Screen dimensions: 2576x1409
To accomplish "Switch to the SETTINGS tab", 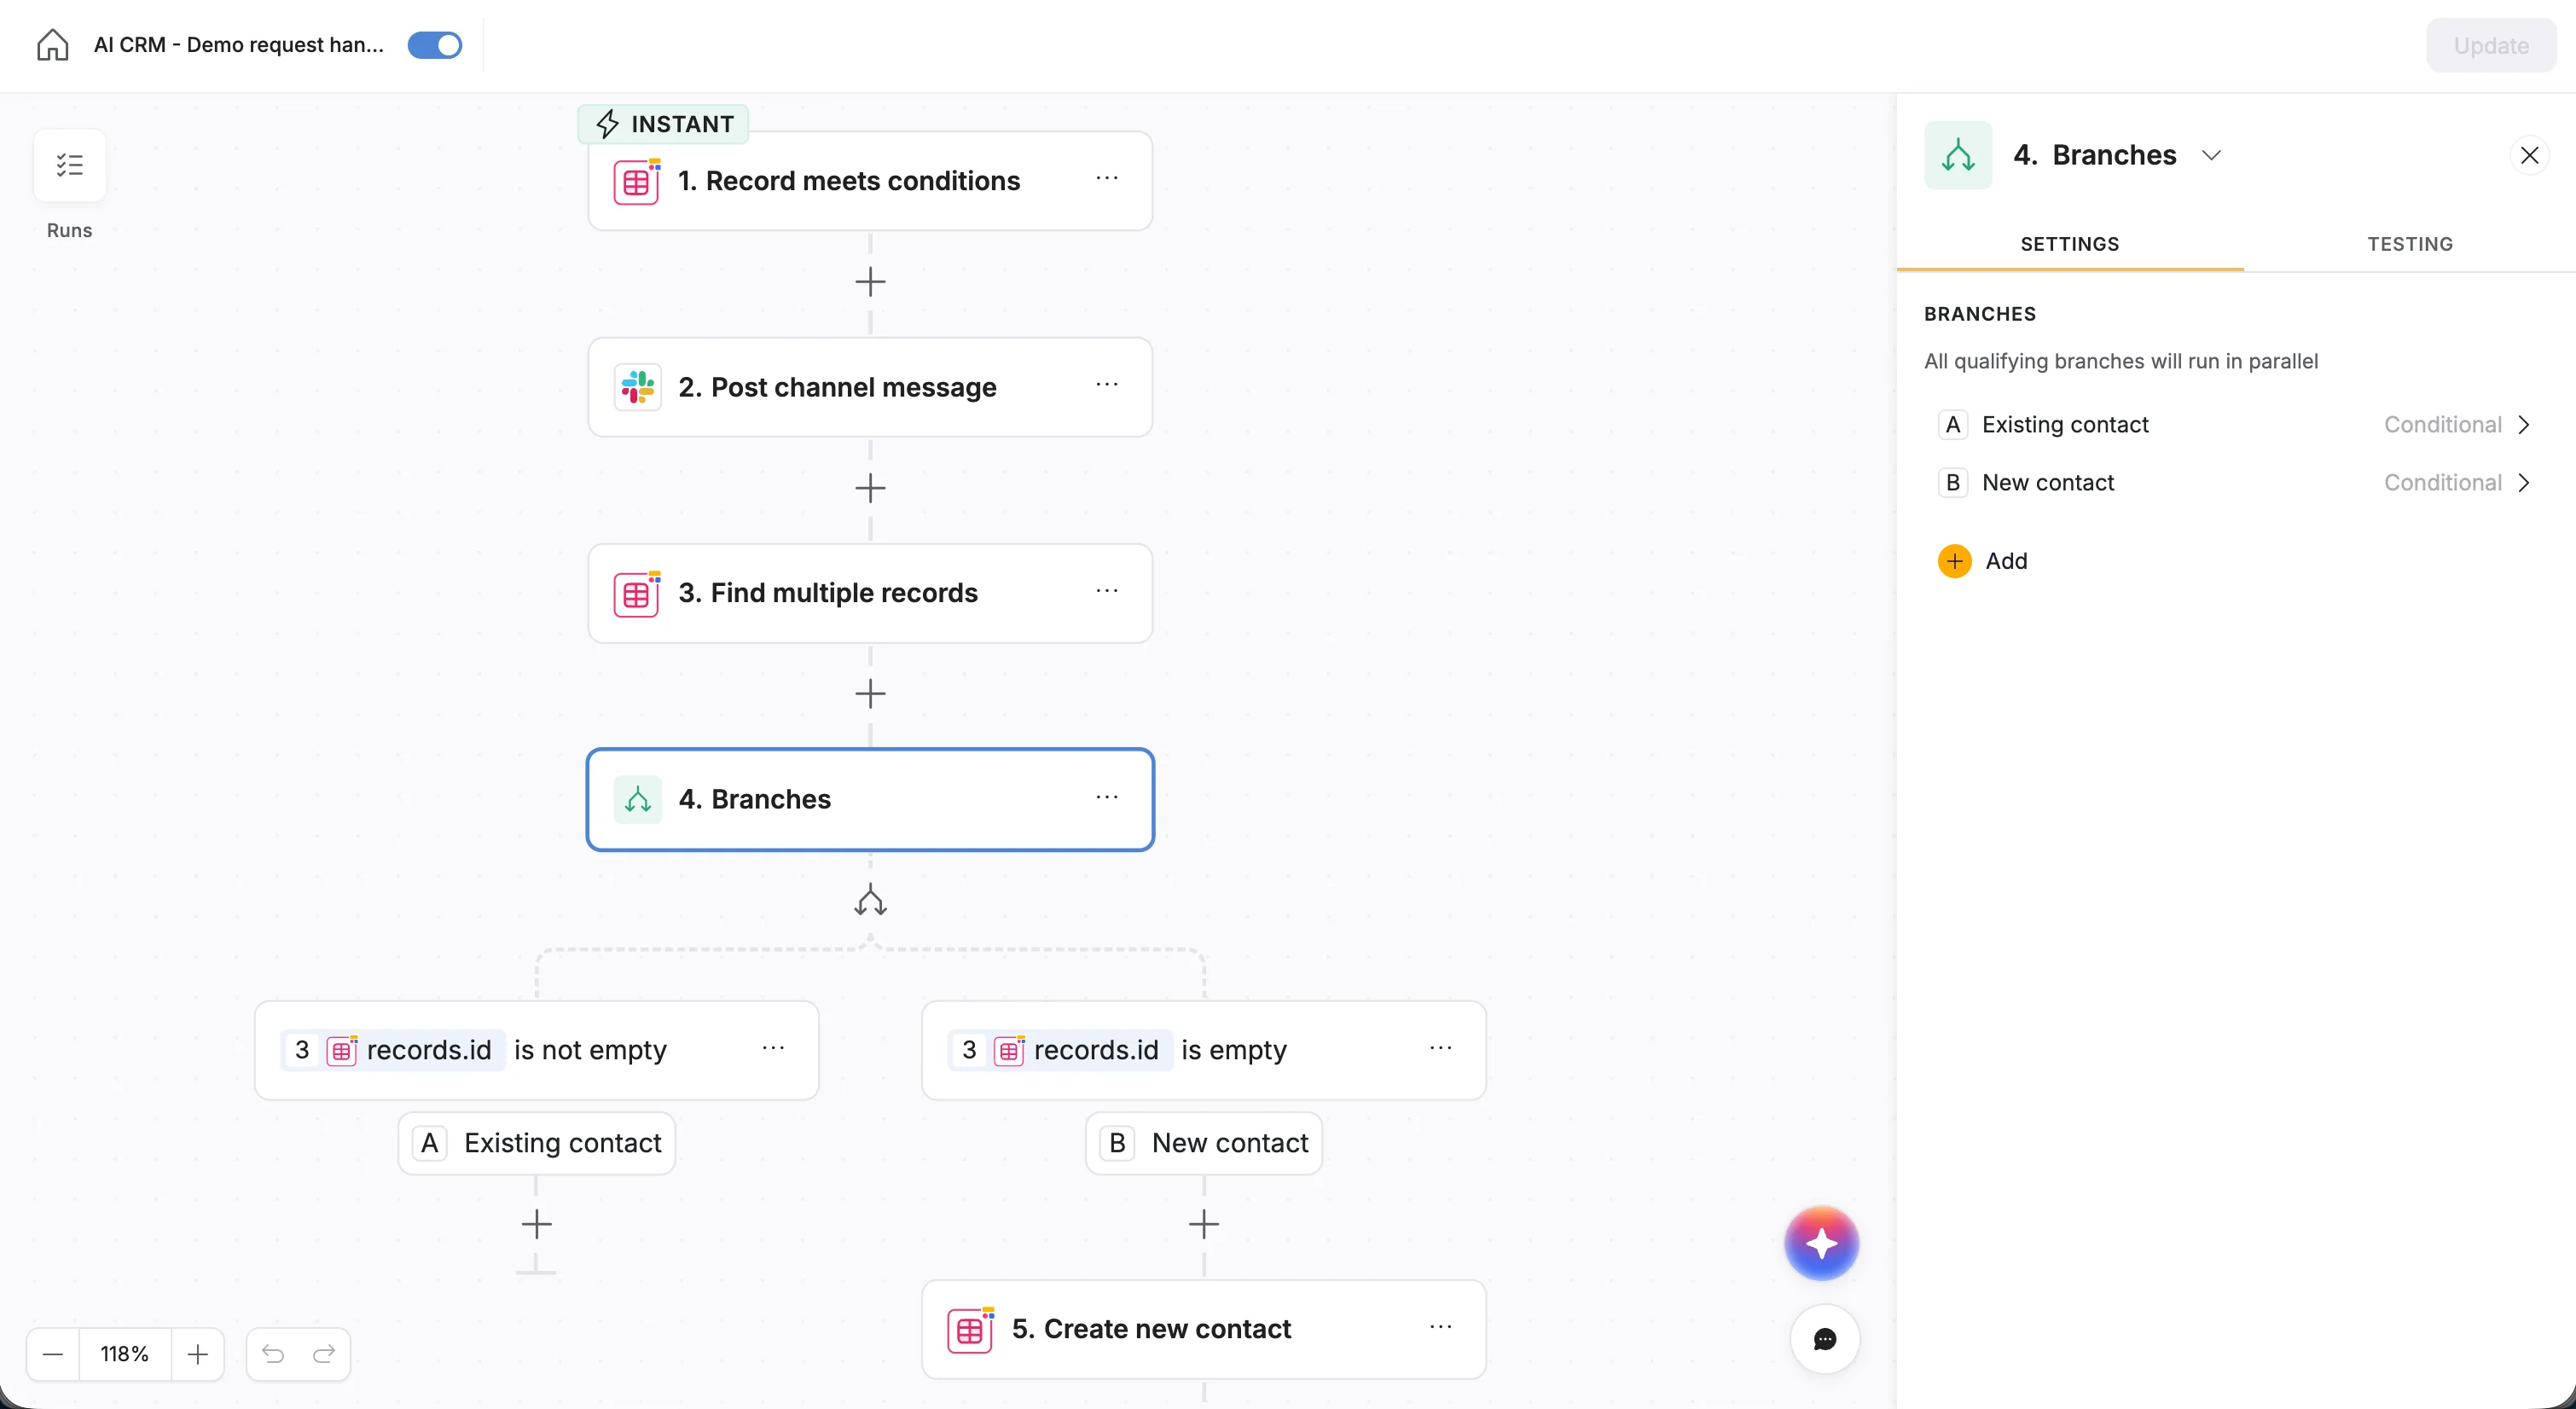I will pyautogui.click(x=2070, y=243).
